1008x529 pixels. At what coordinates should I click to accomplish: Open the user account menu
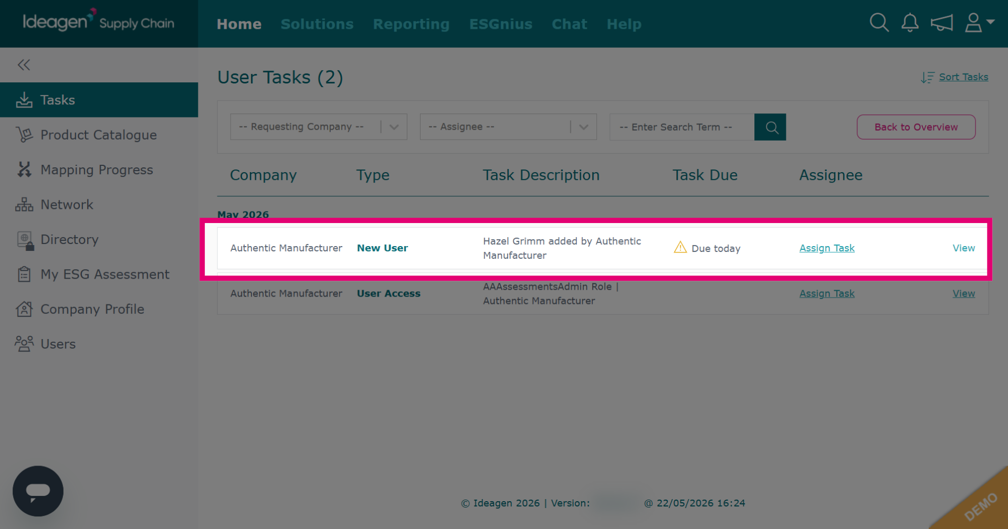(x=979, y=23)
